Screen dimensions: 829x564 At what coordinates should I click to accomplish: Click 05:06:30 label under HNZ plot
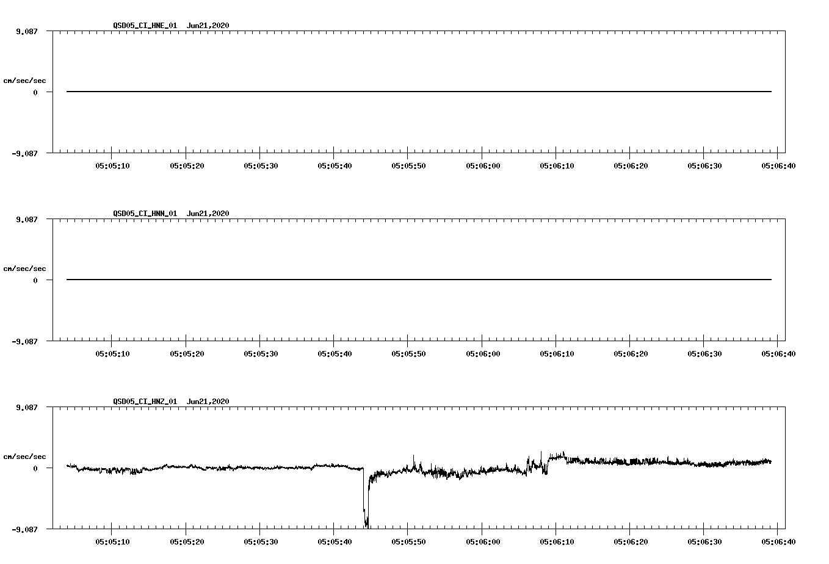pyautogui.click(x=704, y=541)
